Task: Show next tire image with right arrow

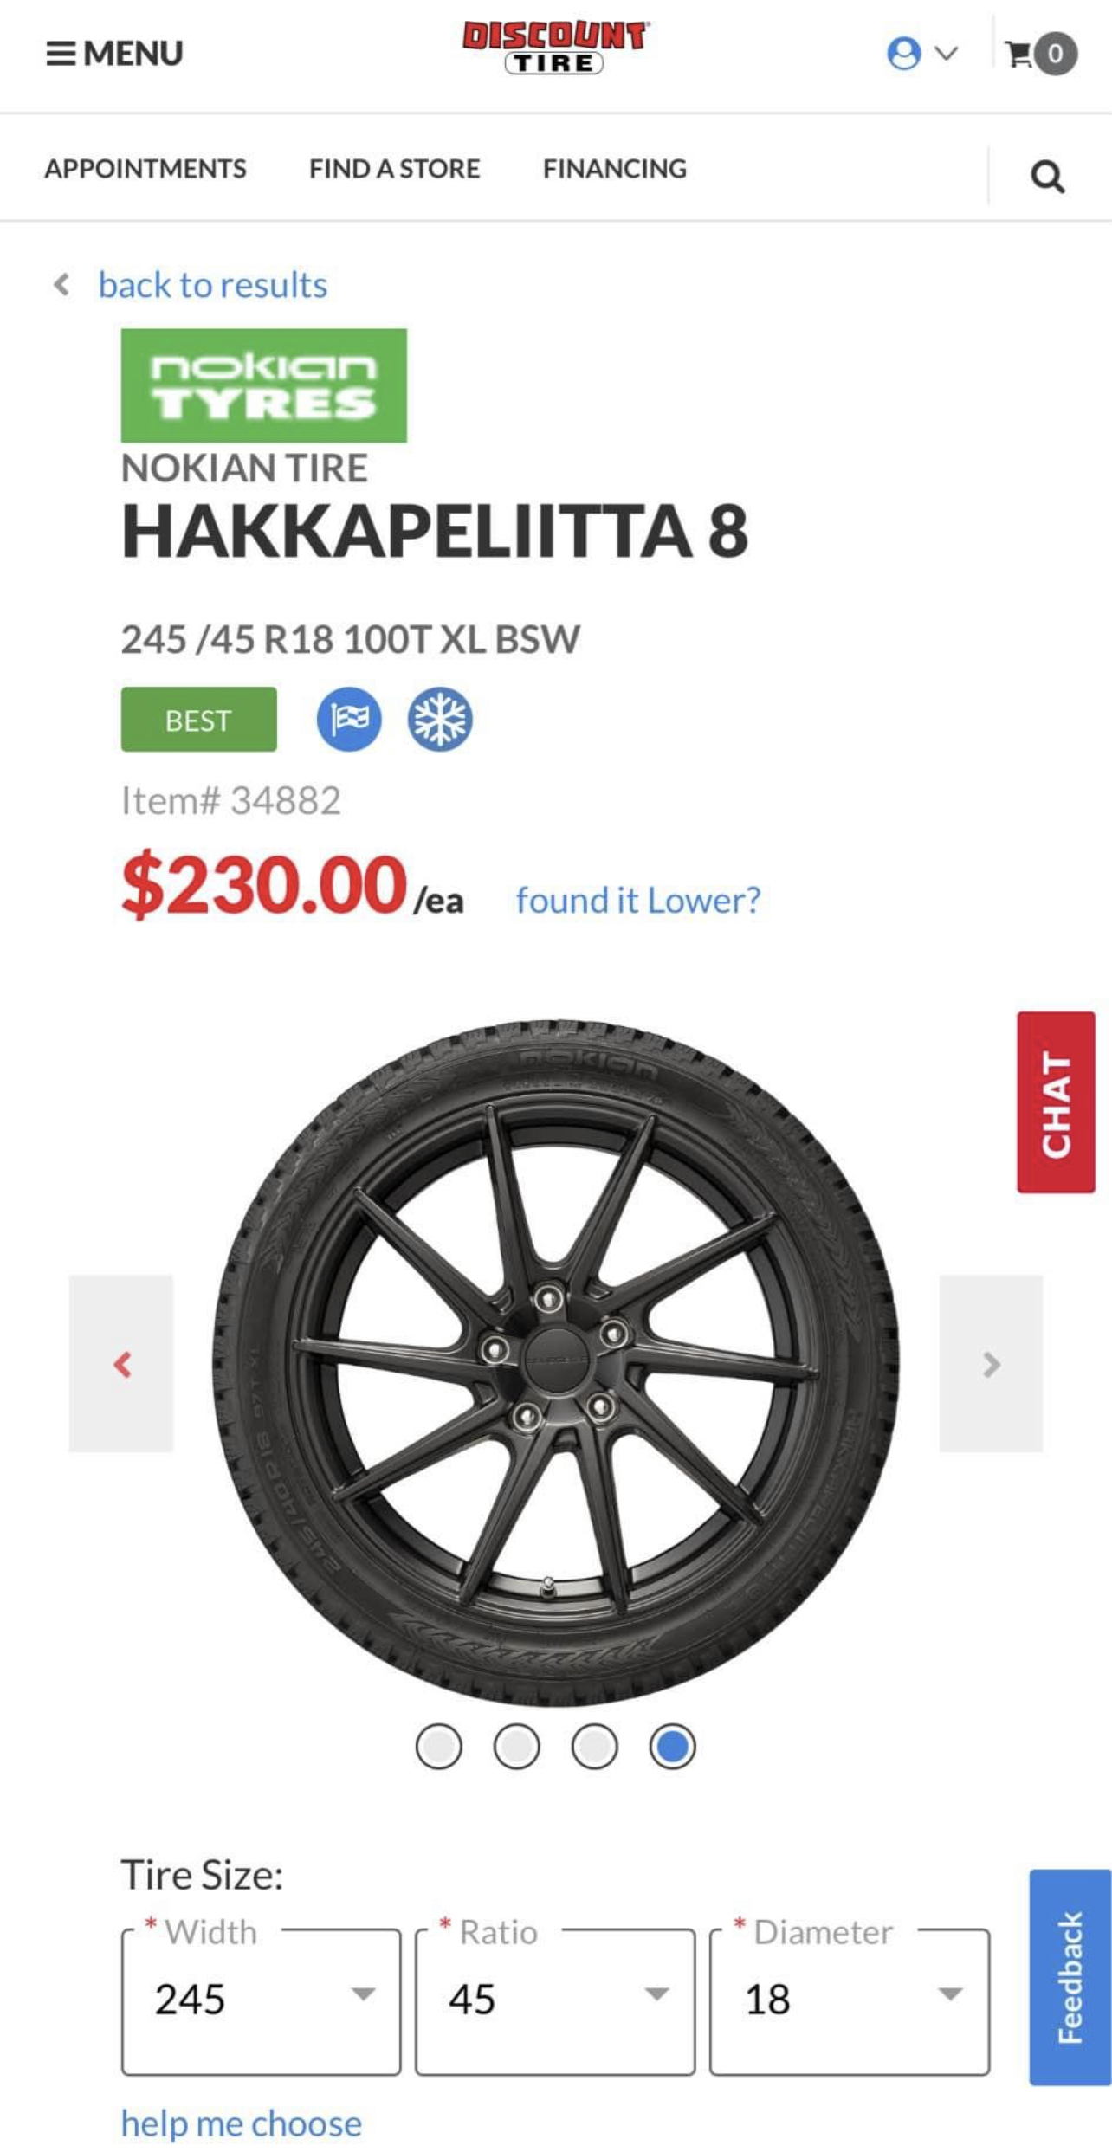Action: click(991, 1363)
